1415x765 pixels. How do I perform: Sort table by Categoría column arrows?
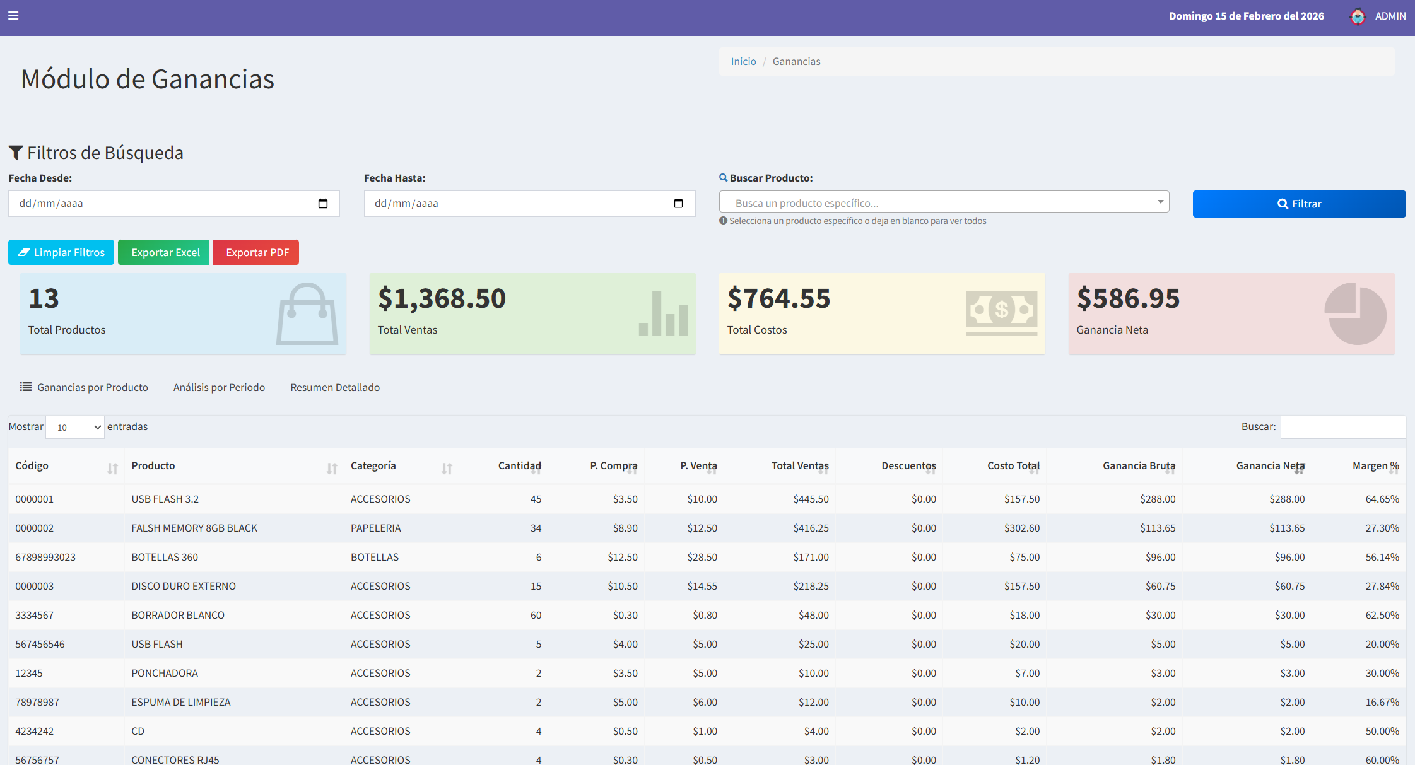(x=447, y=469)
